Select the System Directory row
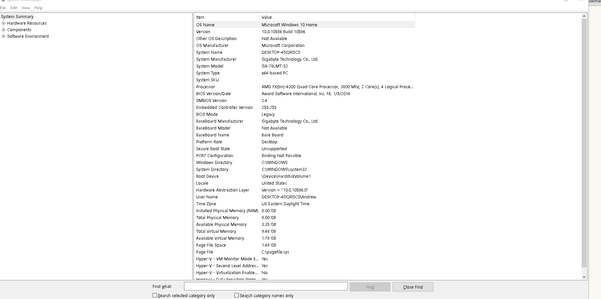This screenshot has height=299, width=601. click(x=305, y=169)
